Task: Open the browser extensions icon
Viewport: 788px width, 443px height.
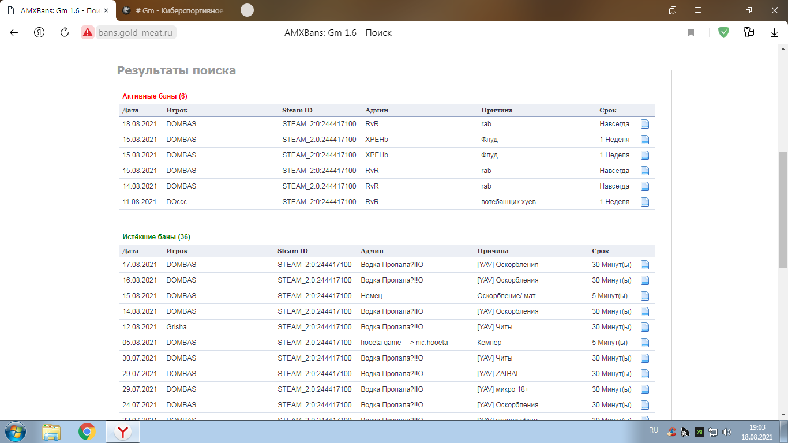Action: click(x=749, y=33)
